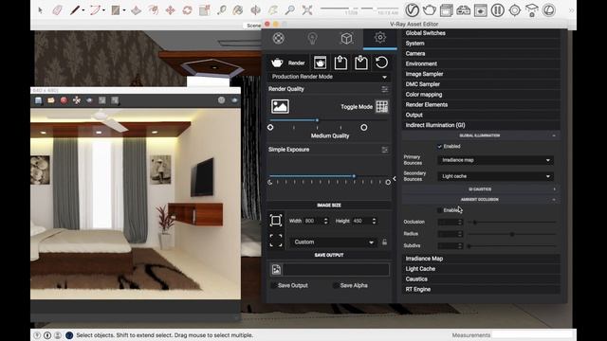Image resolution: width=607 pixels, height=341 pixels.
Task: Toggle the aspect ratio lock icon
Action: coord(384,242)
